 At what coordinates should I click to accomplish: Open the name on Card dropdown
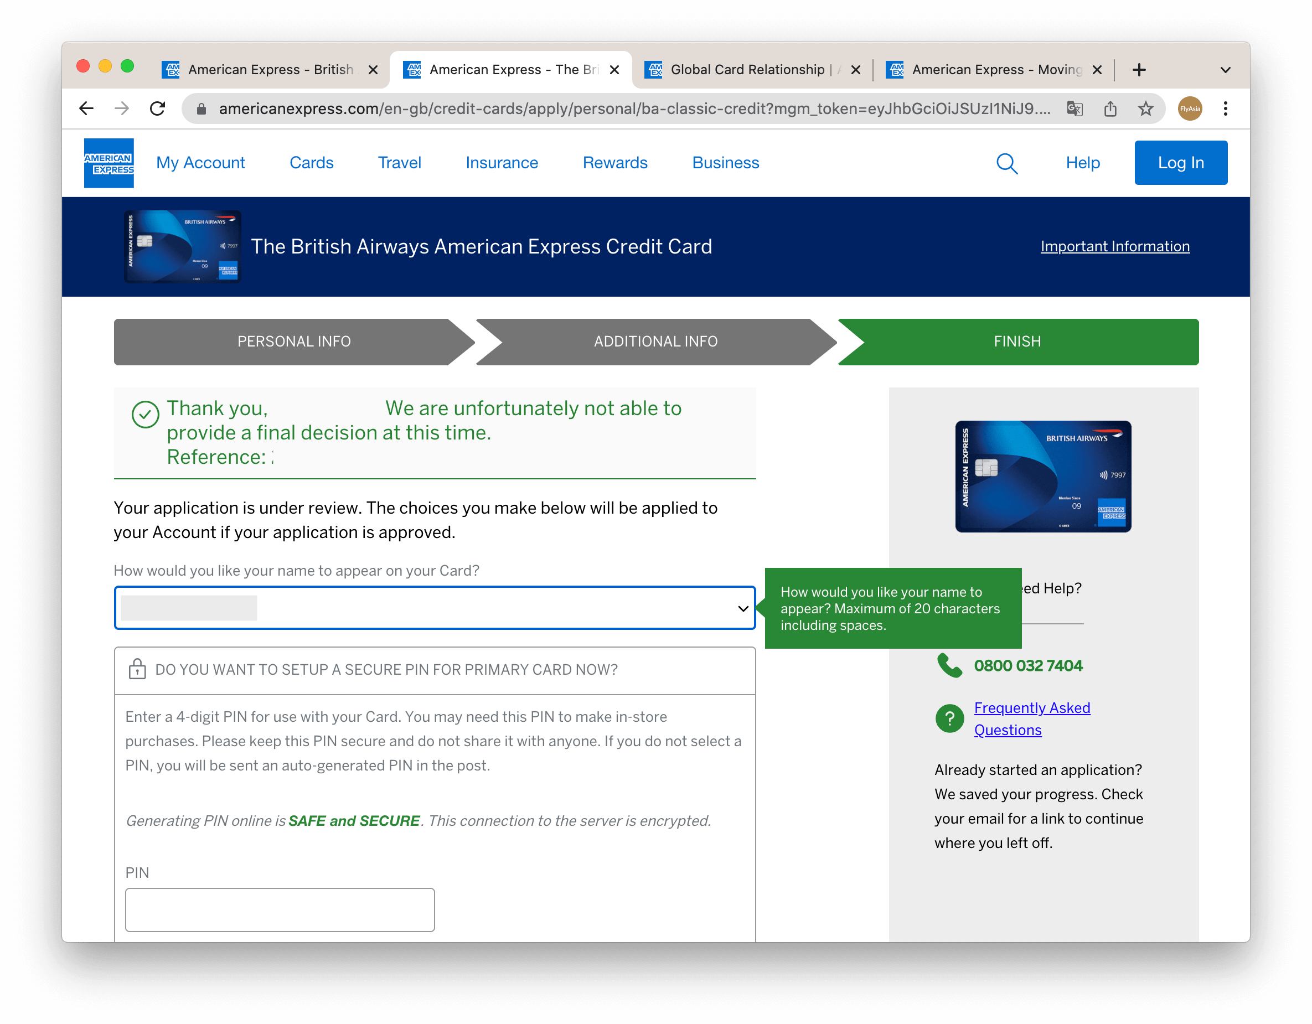tap(435, 608)
